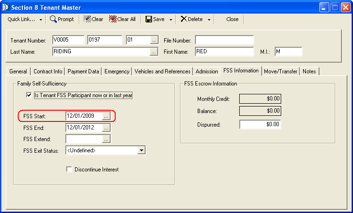This screenshot has width=353, height=213.
Task: Click the Clear toolbar button
Action: pyautogui.click(x=93, y=19)
